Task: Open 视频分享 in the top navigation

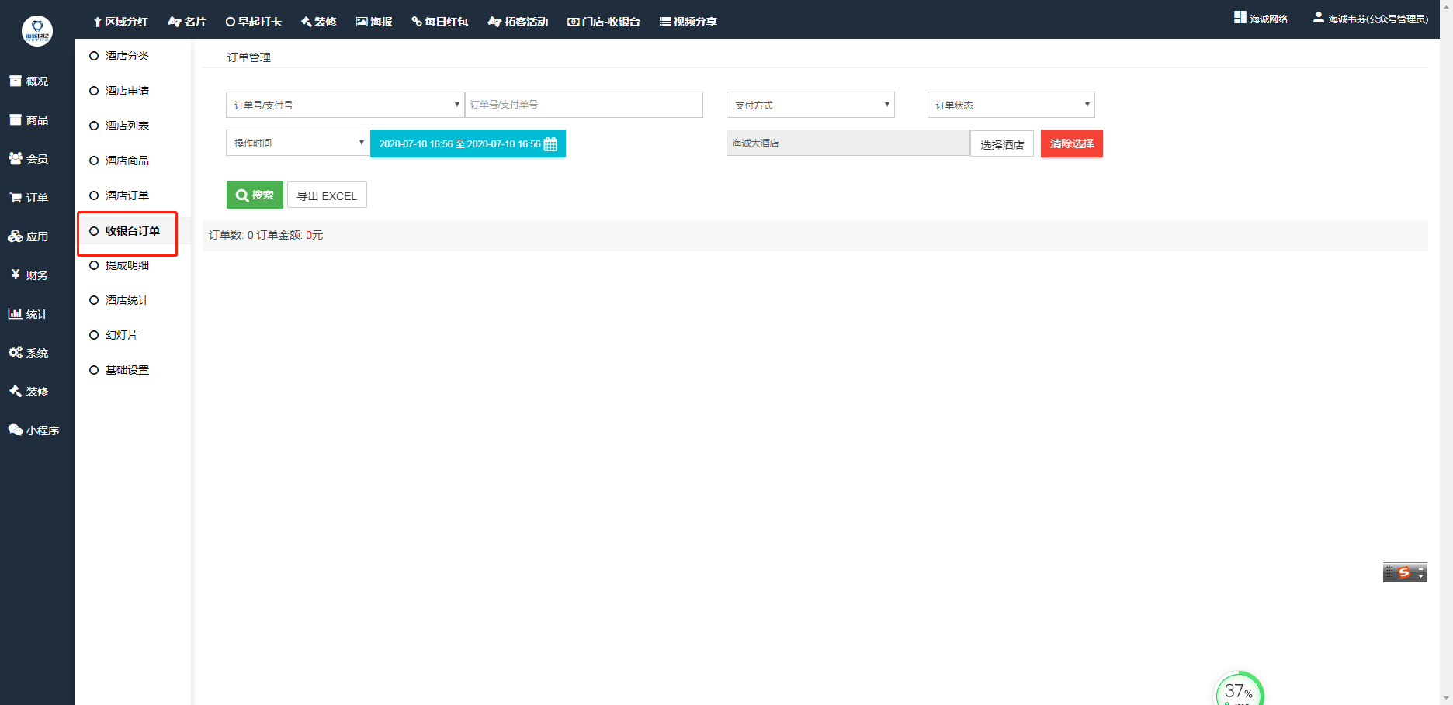Action: [688, 22]
